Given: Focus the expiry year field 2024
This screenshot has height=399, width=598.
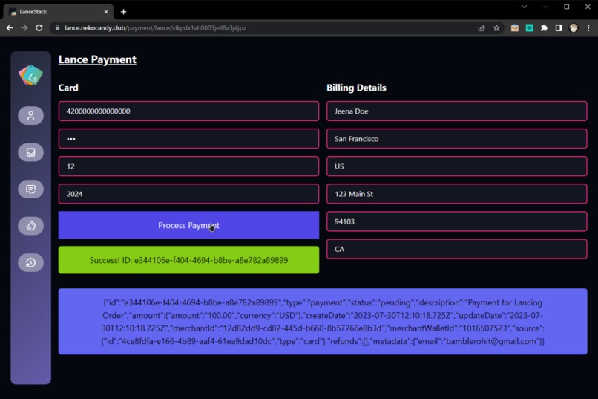Looking at the screenshot, I should point(188,194).
